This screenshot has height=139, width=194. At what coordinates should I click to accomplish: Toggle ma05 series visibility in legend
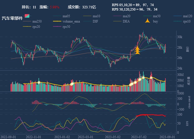pos(57,16)
